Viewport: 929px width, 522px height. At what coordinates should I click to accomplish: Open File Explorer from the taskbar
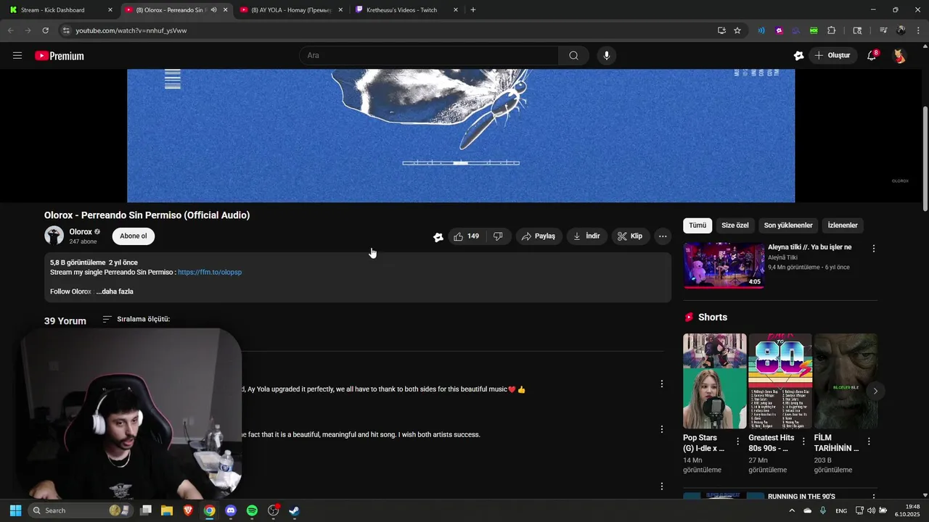(x=167, y=510)
